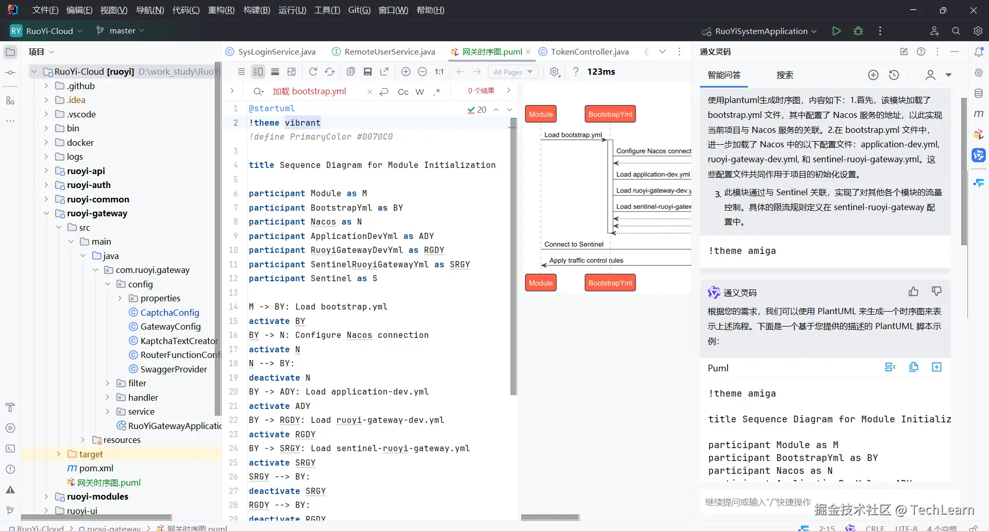Create new file from Puml code block
Viewport: 989px width, 531px height.
[x=936, y=367]
